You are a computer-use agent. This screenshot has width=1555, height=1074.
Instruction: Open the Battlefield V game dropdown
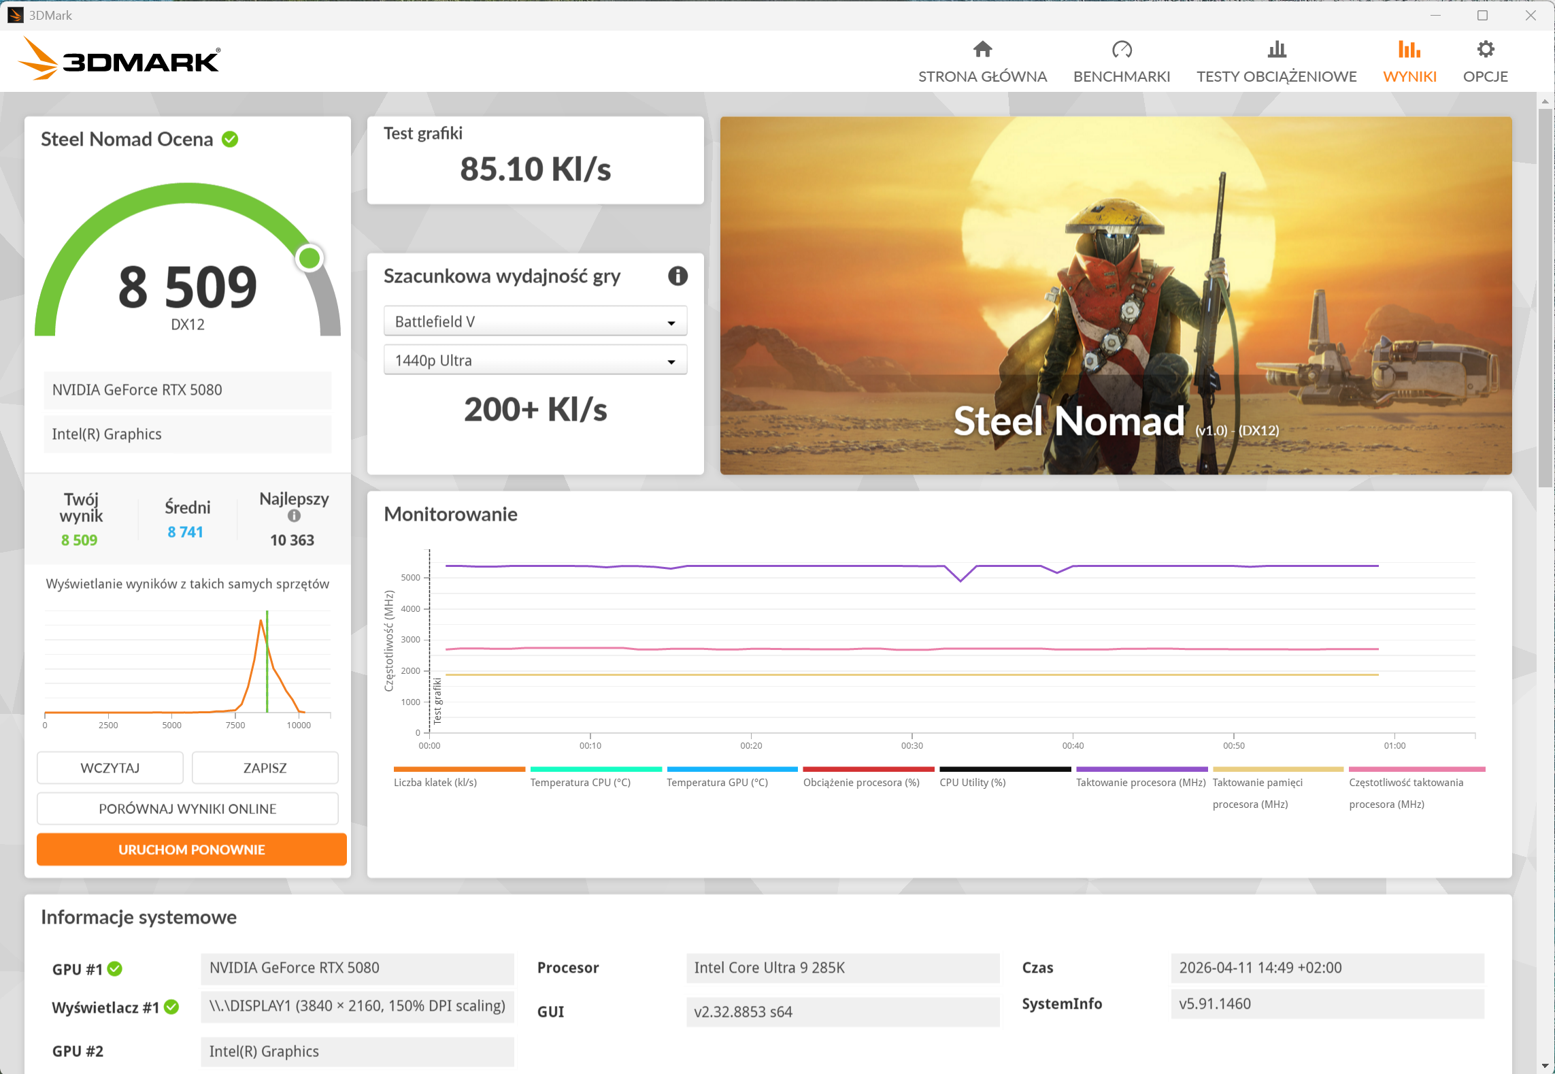point(535,321)
